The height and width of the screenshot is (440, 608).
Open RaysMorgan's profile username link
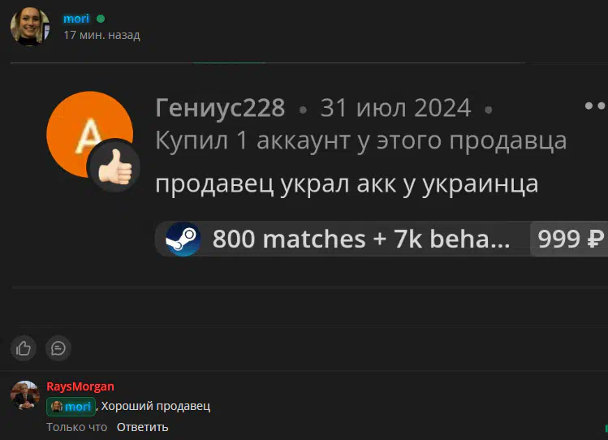click(x=80, y=386)
